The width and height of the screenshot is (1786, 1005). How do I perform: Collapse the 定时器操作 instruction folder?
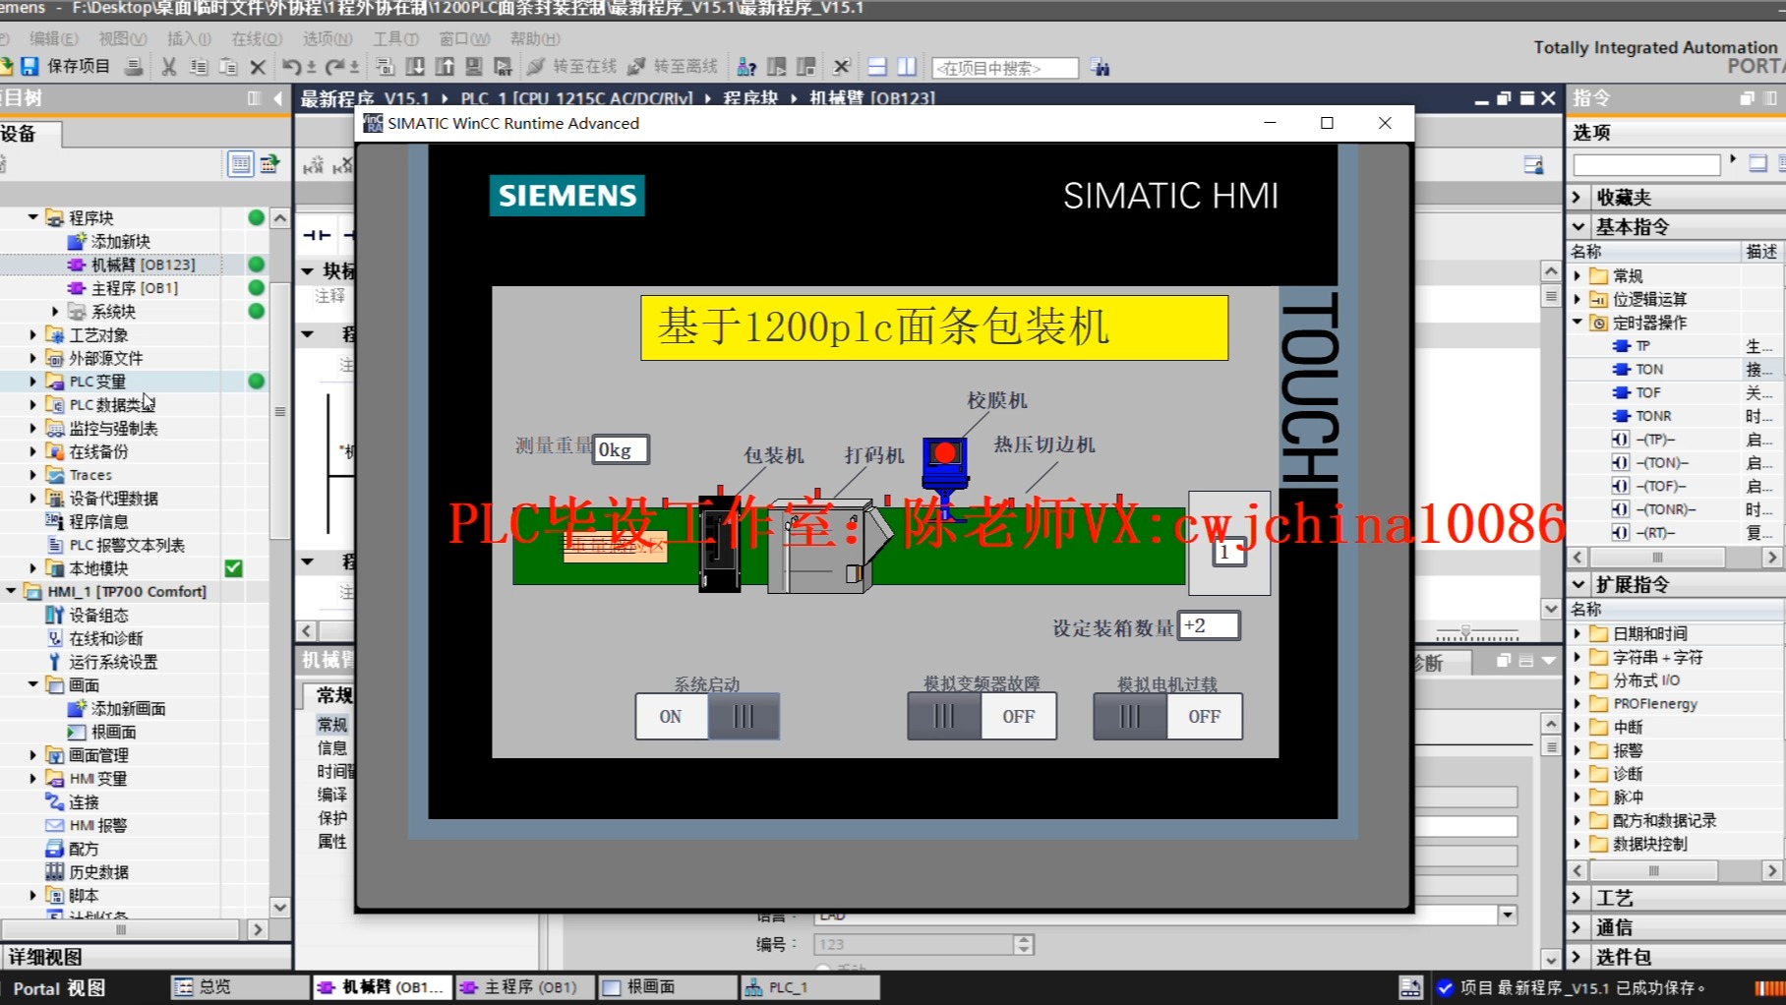[1578, 322]
